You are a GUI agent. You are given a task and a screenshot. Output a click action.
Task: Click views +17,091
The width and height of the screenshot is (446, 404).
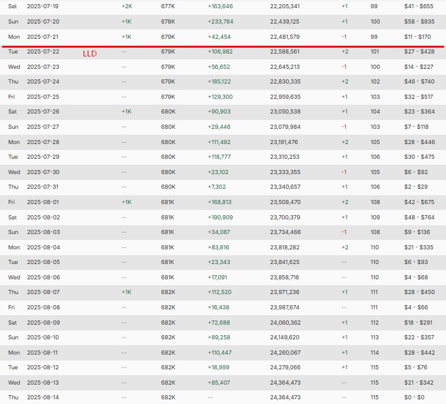(x=217, y=278)
